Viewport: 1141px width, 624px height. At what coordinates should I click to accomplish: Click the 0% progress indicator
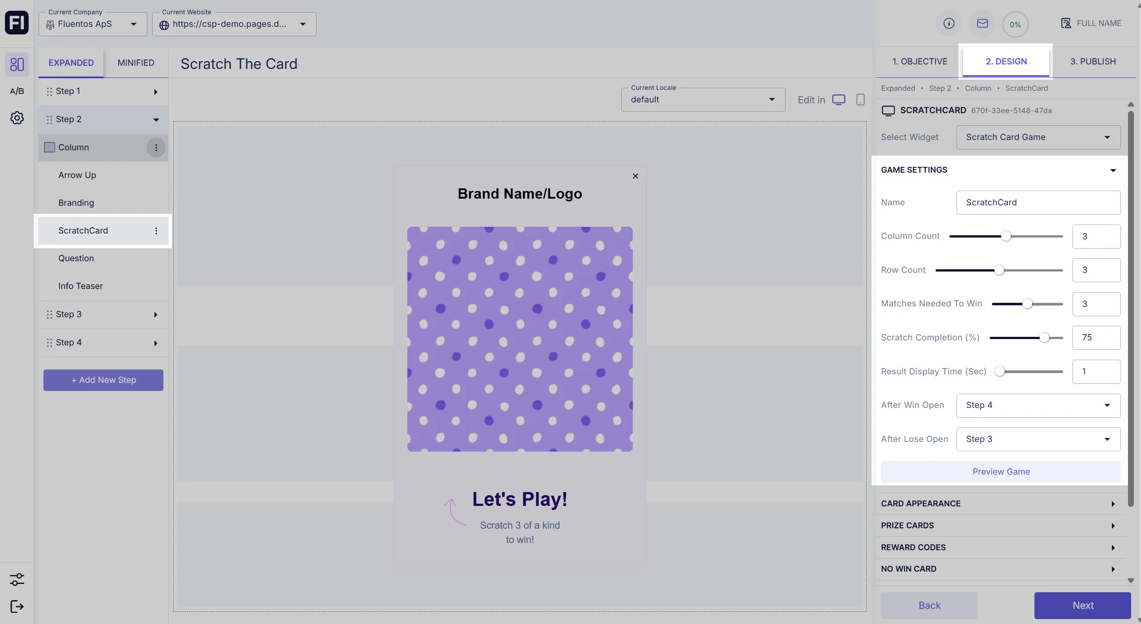[x=1015, y=25]
